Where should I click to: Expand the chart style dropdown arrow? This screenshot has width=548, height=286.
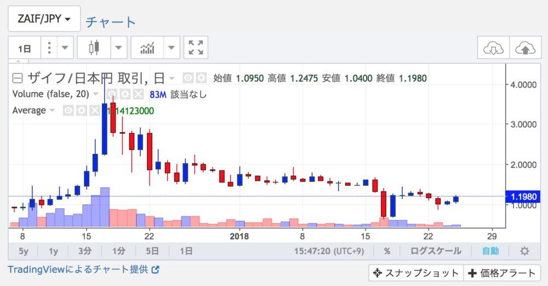pos(119,48)
